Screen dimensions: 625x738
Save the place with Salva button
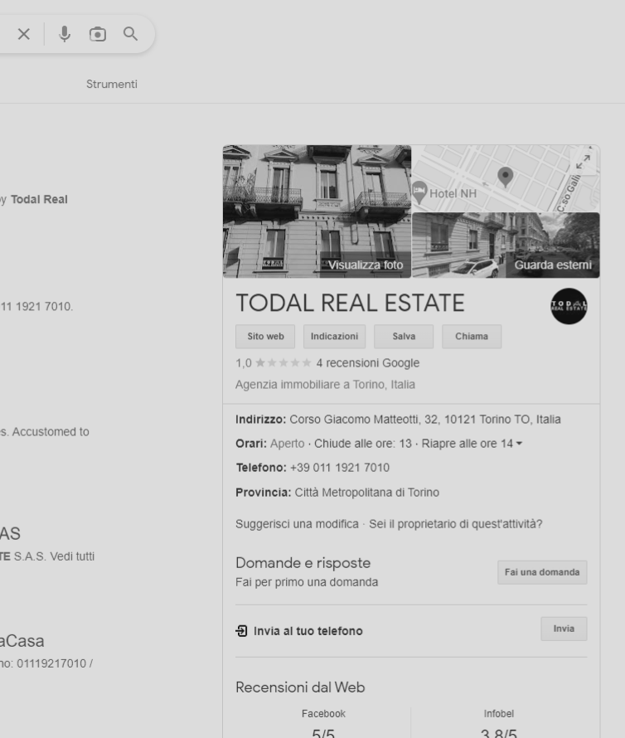pyautogui.click(x=404, y=337)
